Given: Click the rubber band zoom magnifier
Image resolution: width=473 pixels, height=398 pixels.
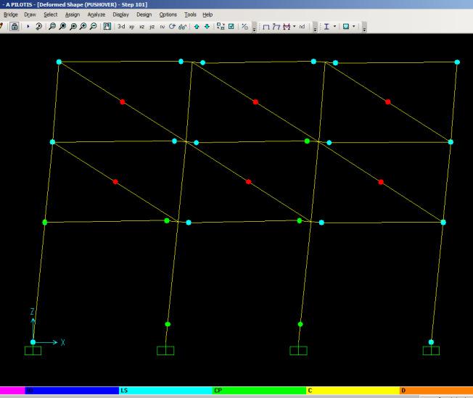Looking at the screenshot, I should tap(52, 27).
